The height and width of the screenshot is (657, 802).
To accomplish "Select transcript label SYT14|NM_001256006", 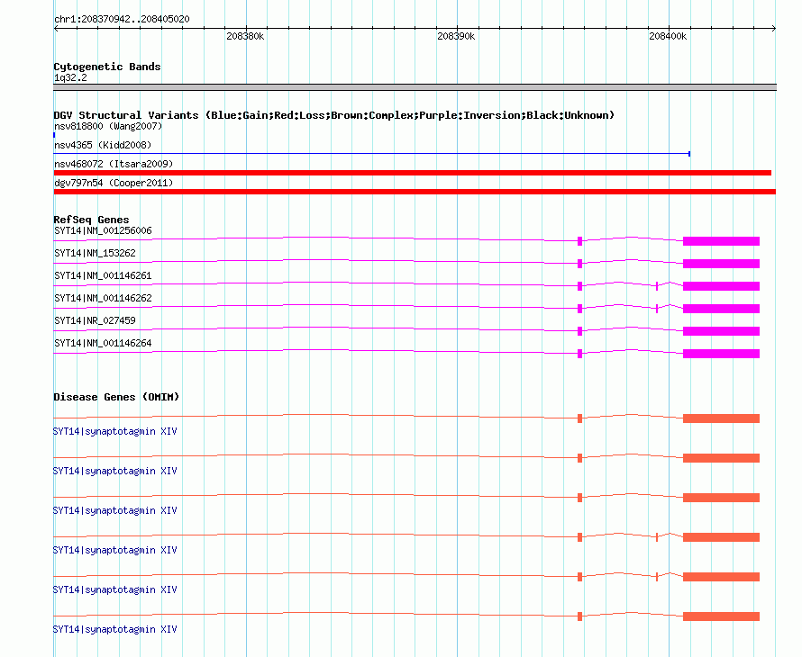I will [x=103, y=231].
